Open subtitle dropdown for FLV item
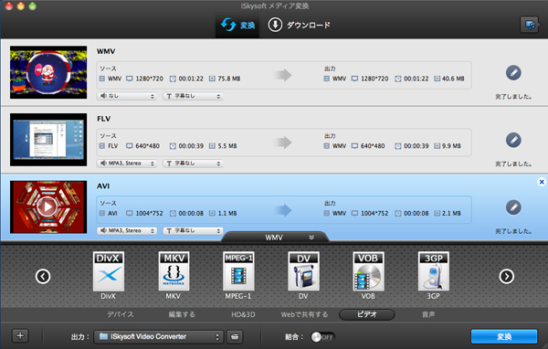 point(193,164)
